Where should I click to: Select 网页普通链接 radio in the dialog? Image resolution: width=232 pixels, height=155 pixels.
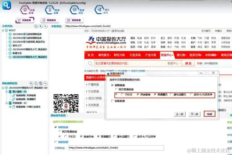click(116, 89)
